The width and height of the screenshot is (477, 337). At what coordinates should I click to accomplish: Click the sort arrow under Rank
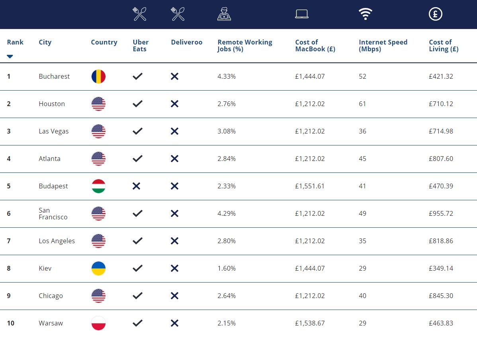10,56
